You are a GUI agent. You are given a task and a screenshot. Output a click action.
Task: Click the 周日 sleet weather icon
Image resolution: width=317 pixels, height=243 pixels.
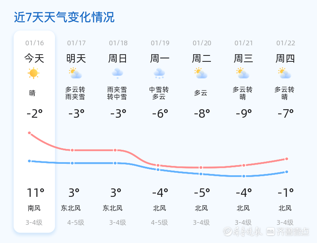click(118, 73)
